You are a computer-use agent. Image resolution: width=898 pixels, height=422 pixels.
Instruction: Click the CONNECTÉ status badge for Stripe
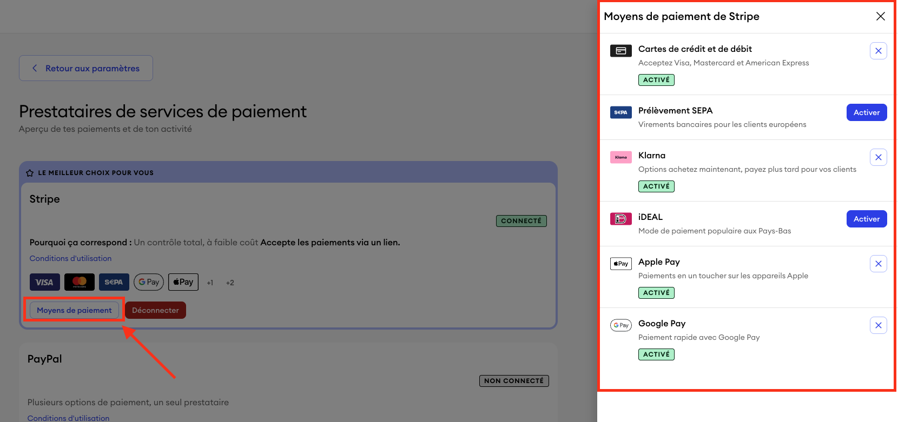click(x=521, y=221)
